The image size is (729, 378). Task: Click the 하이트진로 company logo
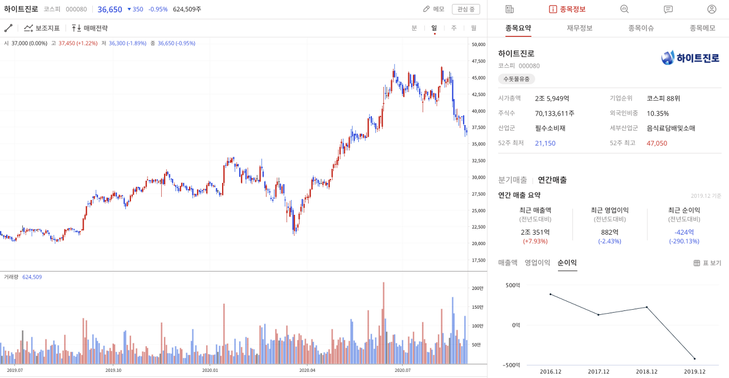click(690, 58)
